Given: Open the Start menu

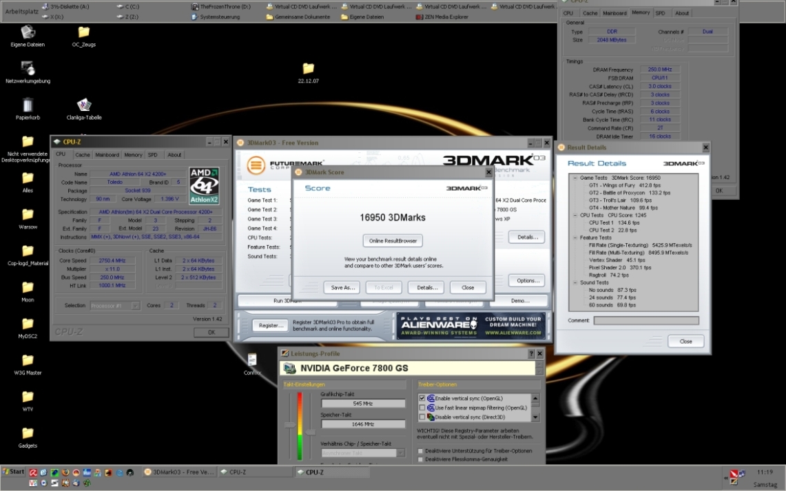Looking at the screenshot, I should coord(14,472).
